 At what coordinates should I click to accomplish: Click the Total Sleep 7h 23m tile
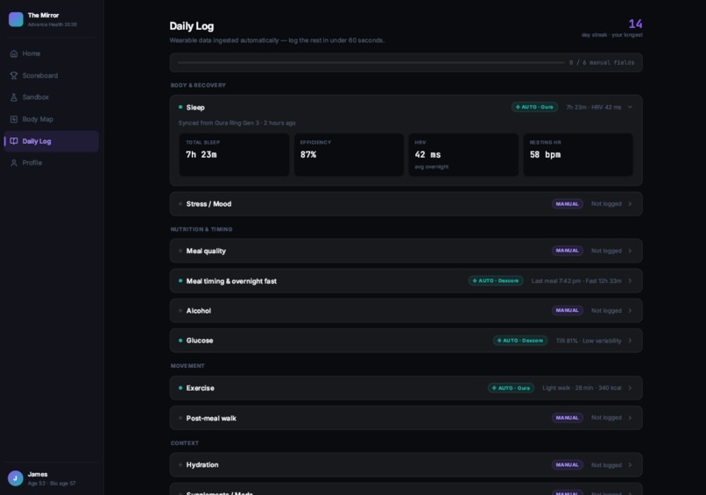[234, 154]
